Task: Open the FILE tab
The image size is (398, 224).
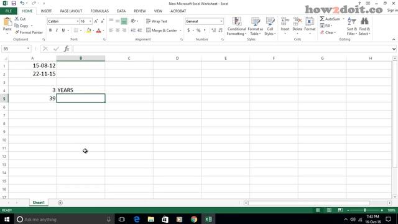Action: [x=8, y=11]
